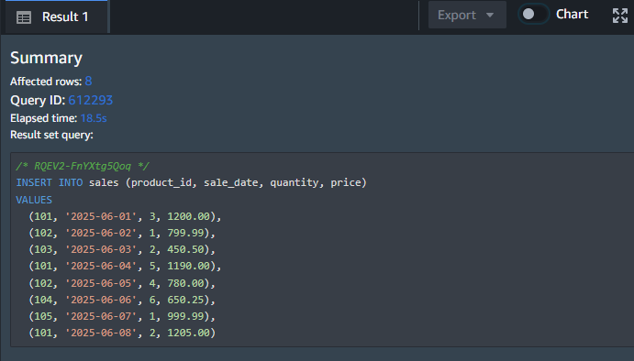Expand results to full screen
Image resolution: width=634 pixels, height=361 pixels.
click(x=620, y=16)
